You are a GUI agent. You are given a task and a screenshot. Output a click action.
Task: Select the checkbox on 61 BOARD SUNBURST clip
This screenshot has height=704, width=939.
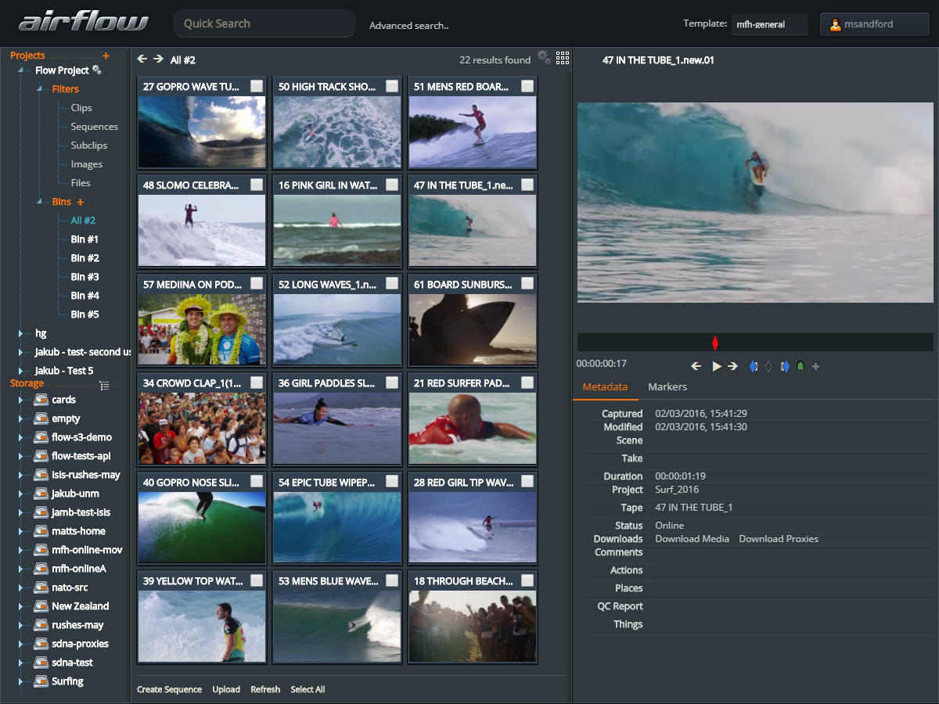(527, 284)
